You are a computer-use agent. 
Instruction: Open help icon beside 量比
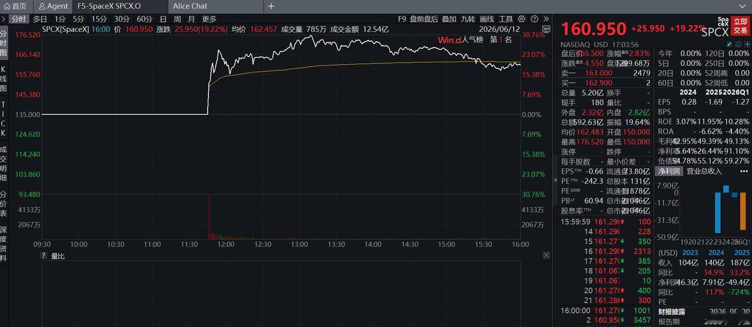tap(43, 256)
